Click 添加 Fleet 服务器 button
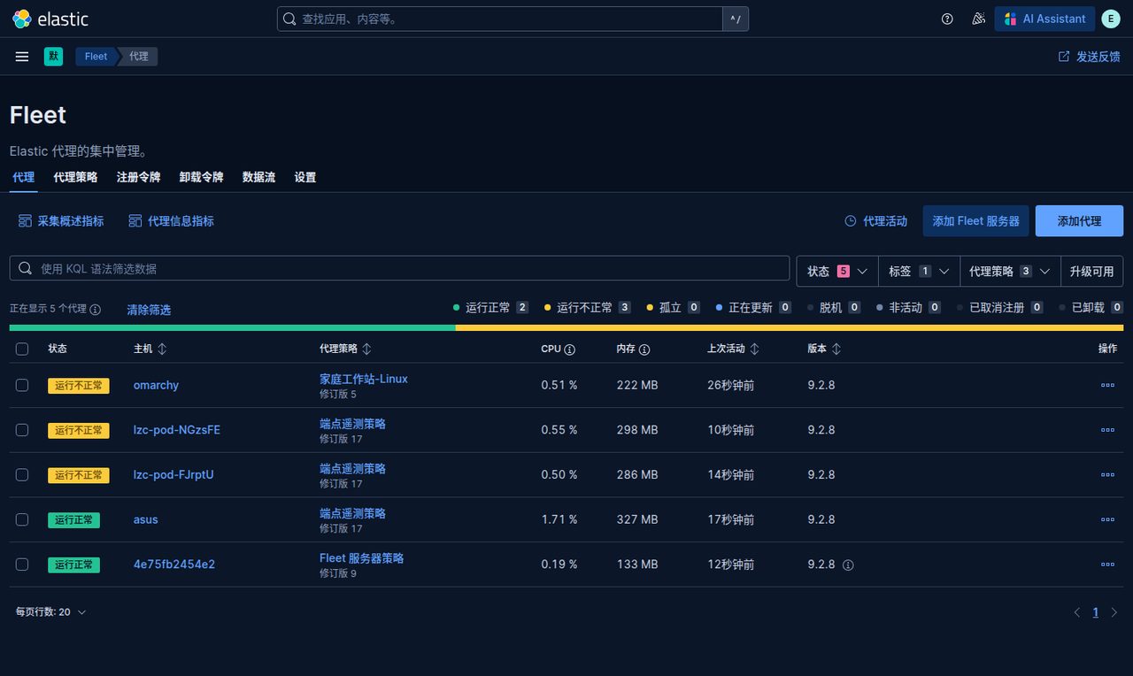The height and width of the screenshot is (676, 1133). pyautogui.click(x=975, y=221)
